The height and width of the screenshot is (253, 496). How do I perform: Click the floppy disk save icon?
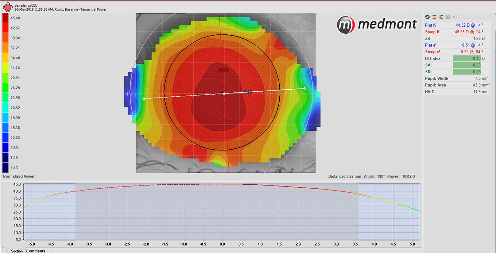tap(448, 17)
